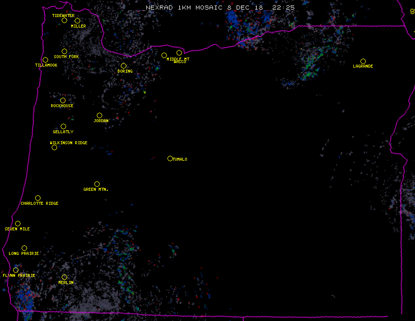Click the South Fork station marker
The image size is (415, 321).
pos(64,51)
